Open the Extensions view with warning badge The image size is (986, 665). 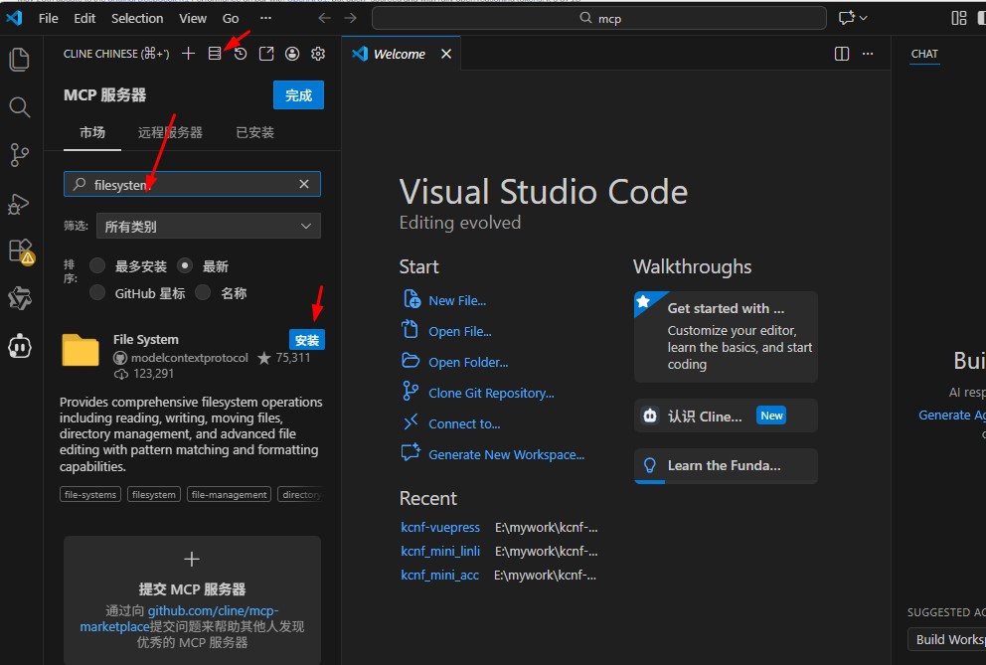(x=21, y=251)
